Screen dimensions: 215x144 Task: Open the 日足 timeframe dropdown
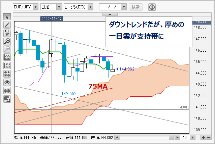click(59, 7)
